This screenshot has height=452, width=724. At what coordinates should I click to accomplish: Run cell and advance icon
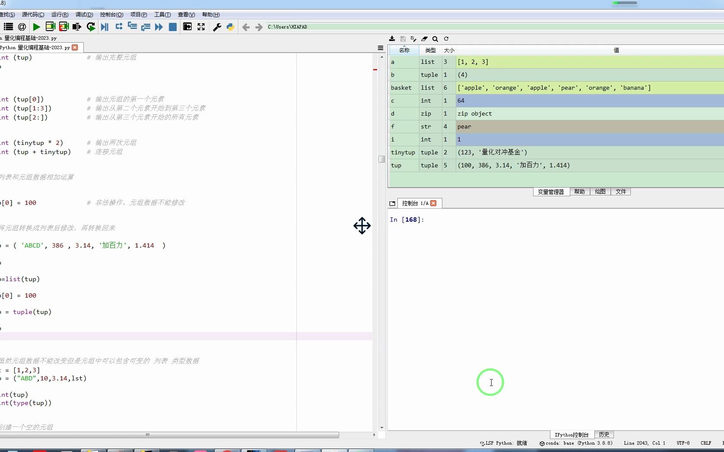point(64,27)
